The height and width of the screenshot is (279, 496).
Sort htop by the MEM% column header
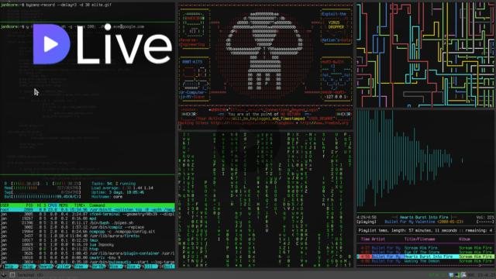tap(64, 205)
